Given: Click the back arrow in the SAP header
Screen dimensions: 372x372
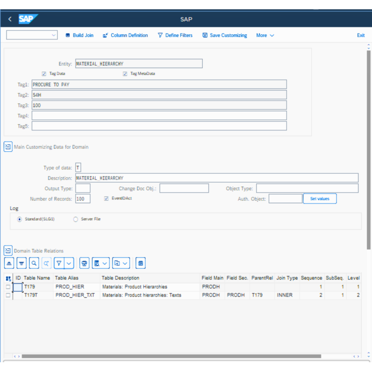Looking at the screenshot, I should (10, 20).
